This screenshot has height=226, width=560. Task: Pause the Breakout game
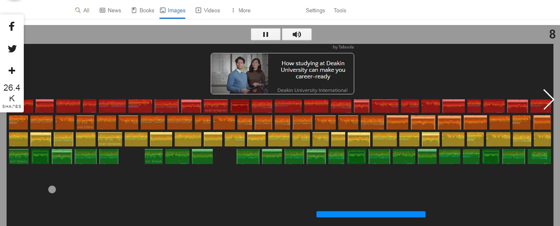[266, 34]
